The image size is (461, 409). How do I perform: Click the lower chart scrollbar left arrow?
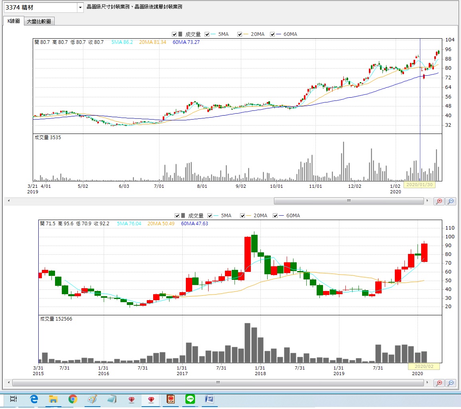[x=9, y=383]
